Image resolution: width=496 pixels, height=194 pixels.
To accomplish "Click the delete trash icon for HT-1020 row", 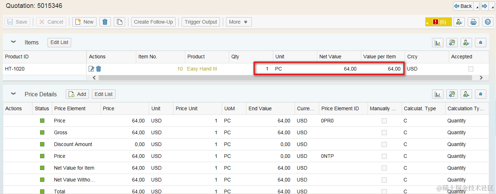I will coord(99,69).
